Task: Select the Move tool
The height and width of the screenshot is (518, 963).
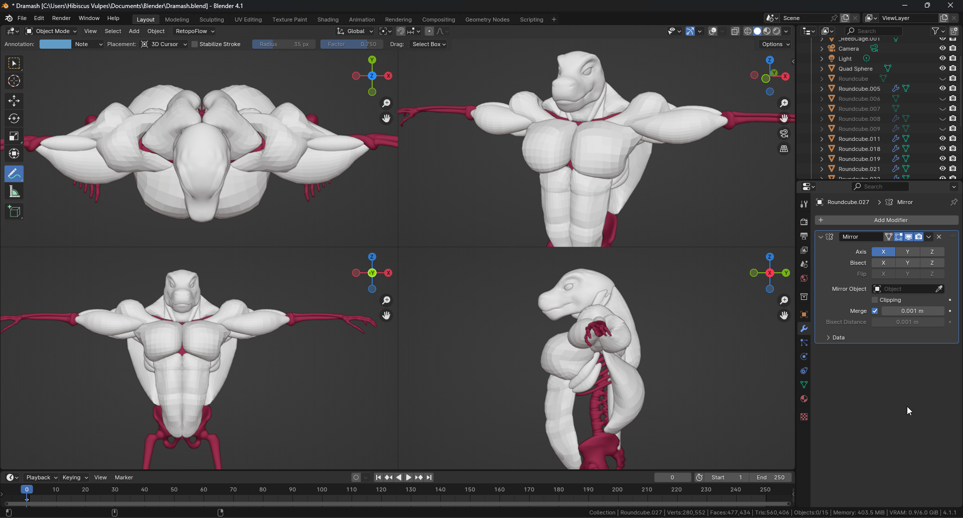Action: point(14,101)
